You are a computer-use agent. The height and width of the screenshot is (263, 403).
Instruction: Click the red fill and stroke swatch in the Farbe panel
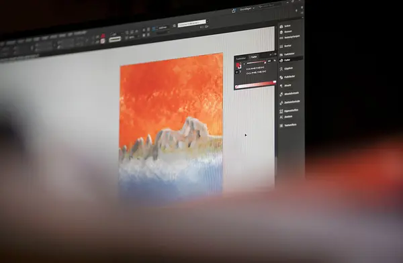pos(238,66)
